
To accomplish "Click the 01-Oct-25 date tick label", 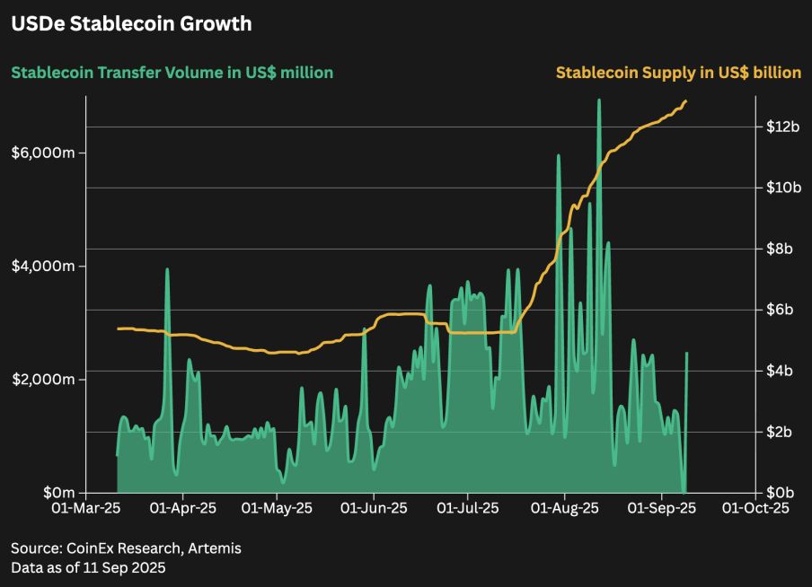I will coord(755,508).
